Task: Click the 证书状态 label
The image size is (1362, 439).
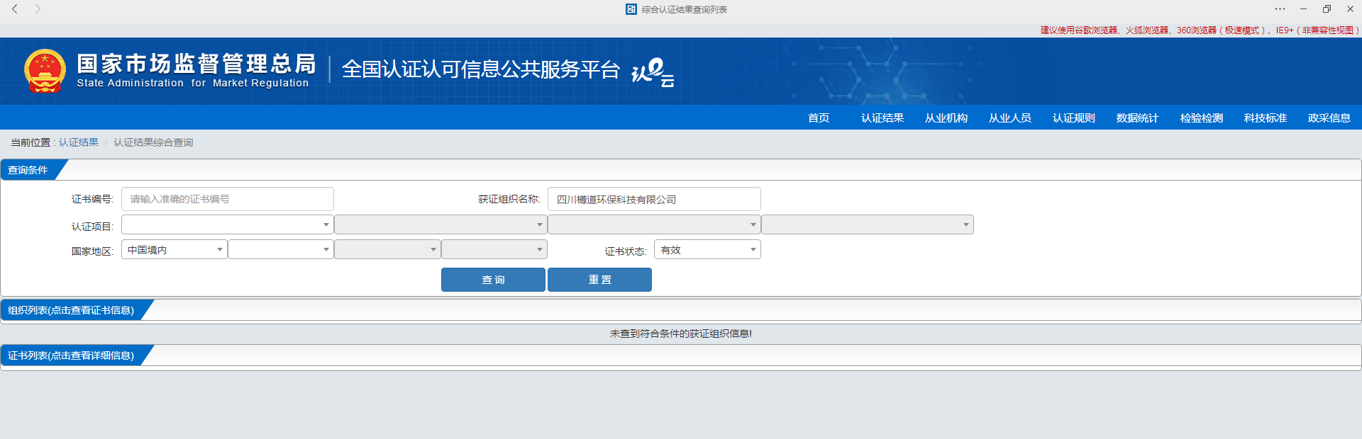Action: point(625,251)
